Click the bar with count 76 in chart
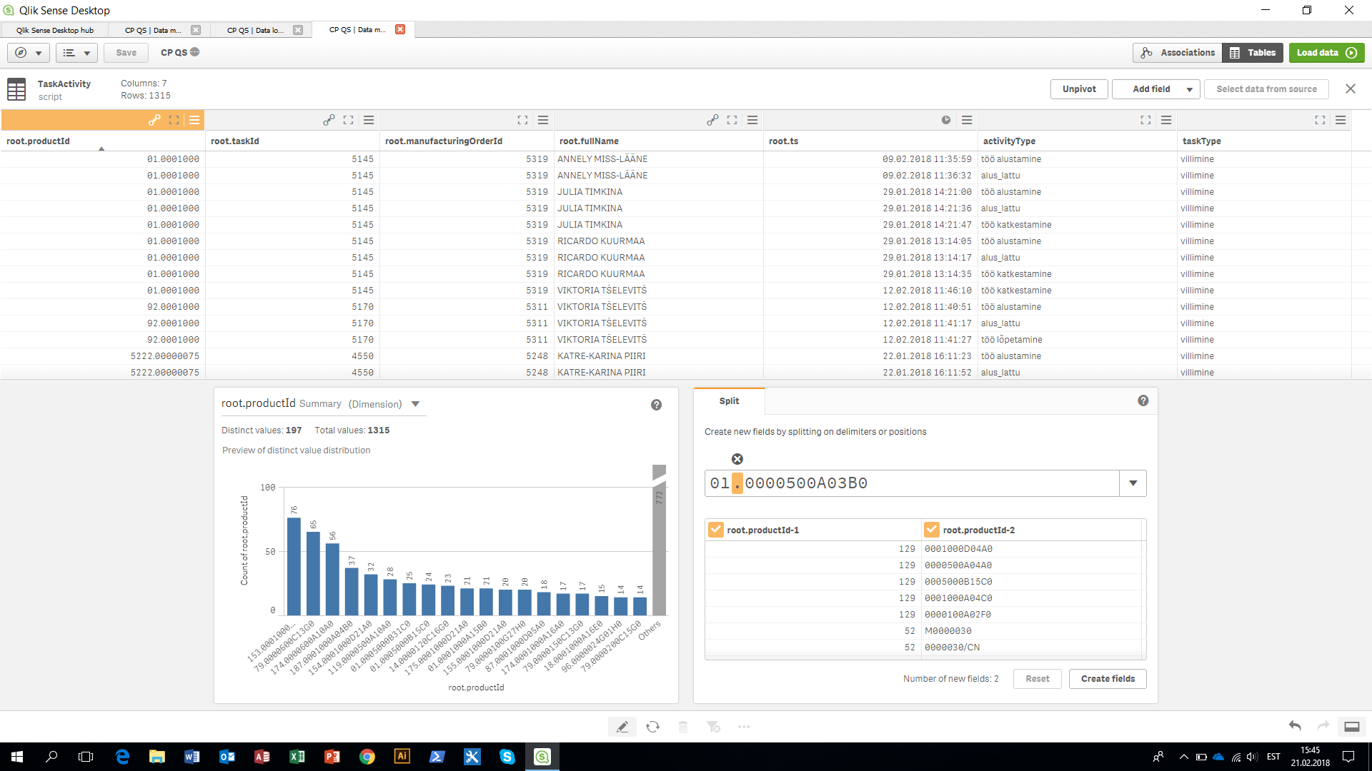 click(294, 566)
